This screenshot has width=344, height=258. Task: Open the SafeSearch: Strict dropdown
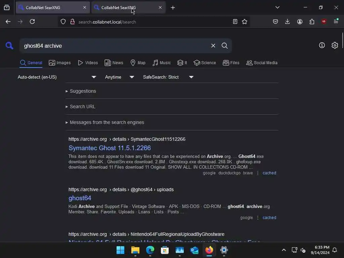point(168,77)
